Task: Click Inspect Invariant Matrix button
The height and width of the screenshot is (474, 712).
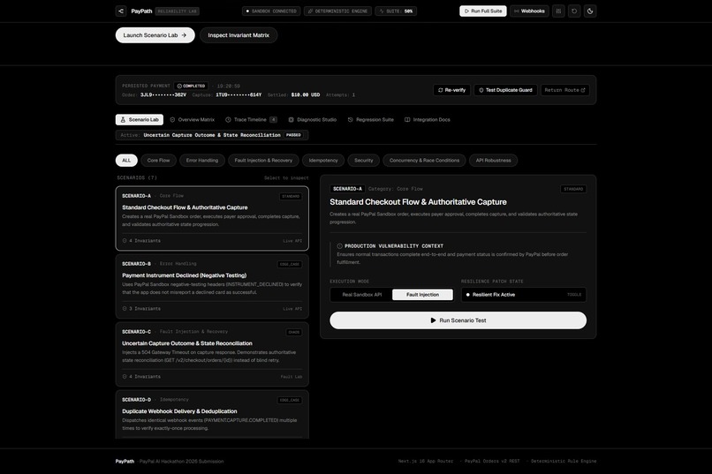Action: (x=239, y=35)
